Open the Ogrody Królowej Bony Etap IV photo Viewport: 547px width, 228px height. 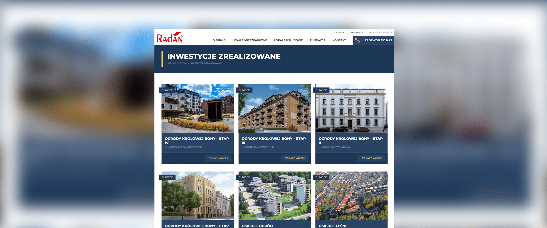tap(197, 108)
